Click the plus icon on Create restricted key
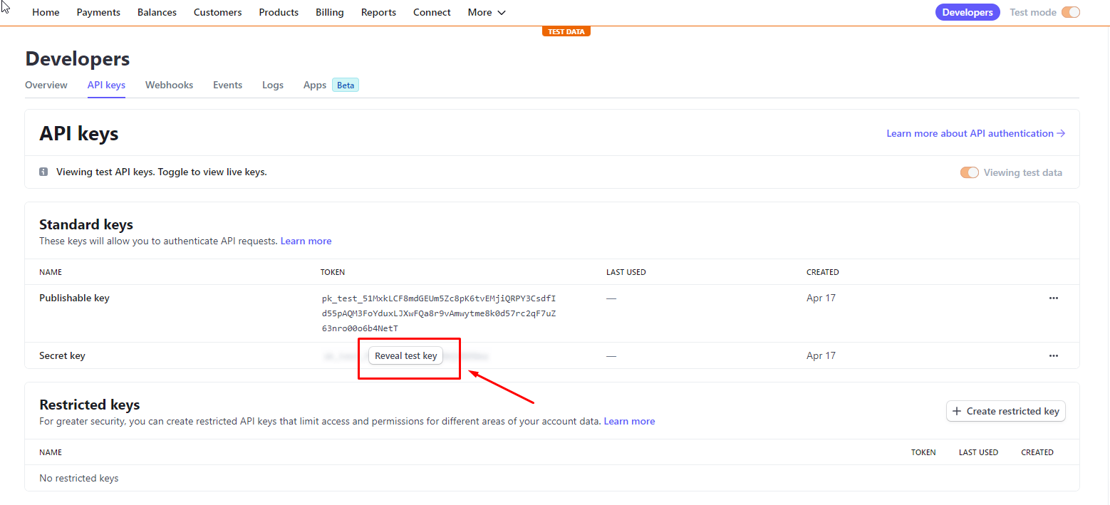 click(957, 411)
